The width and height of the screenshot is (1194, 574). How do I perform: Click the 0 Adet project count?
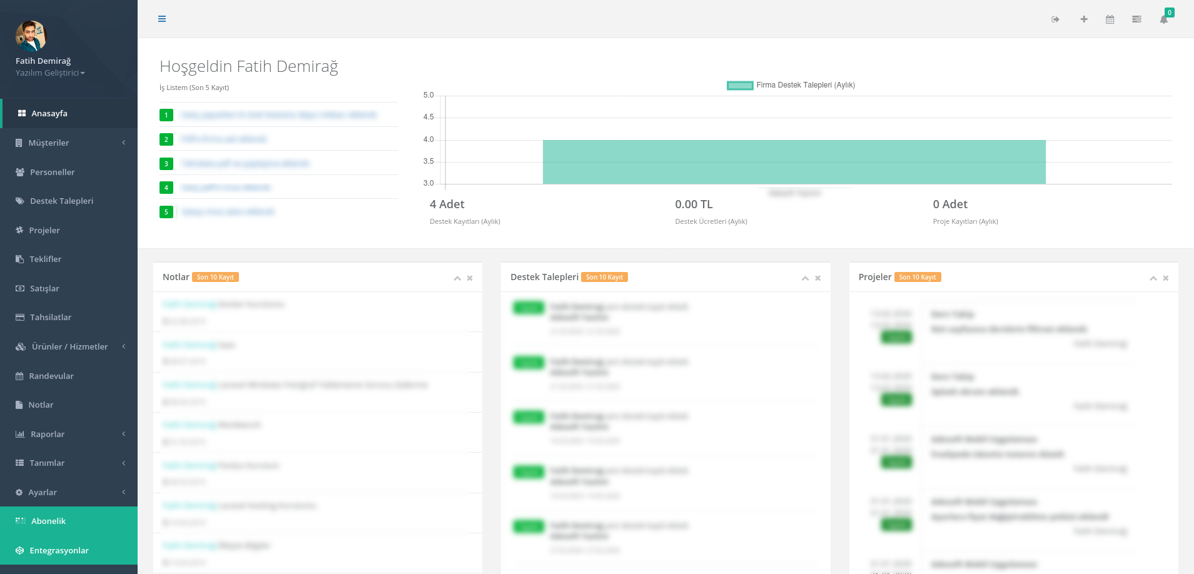pos(950,204)
